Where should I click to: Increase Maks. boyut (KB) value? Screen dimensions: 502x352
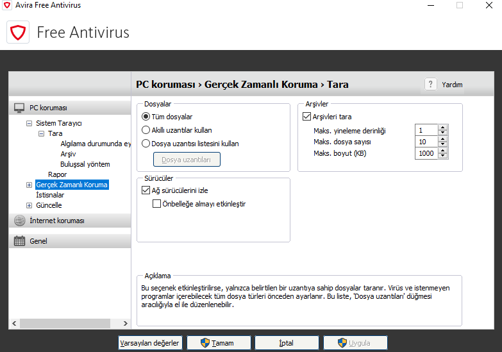(443, 151)
